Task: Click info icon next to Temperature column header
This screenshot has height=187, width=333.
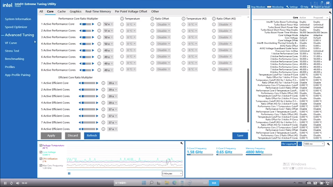Action: [x=122, y=19]
